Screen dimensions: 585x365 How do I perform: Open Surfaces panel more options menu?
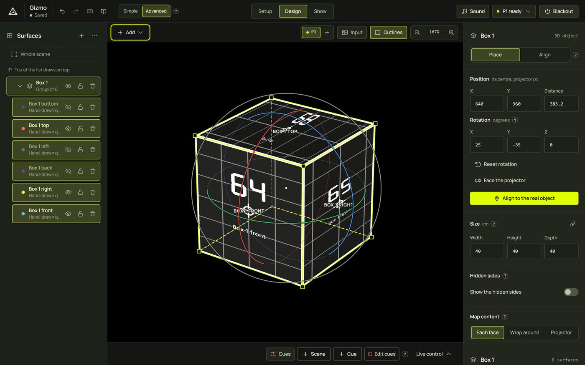95,36
